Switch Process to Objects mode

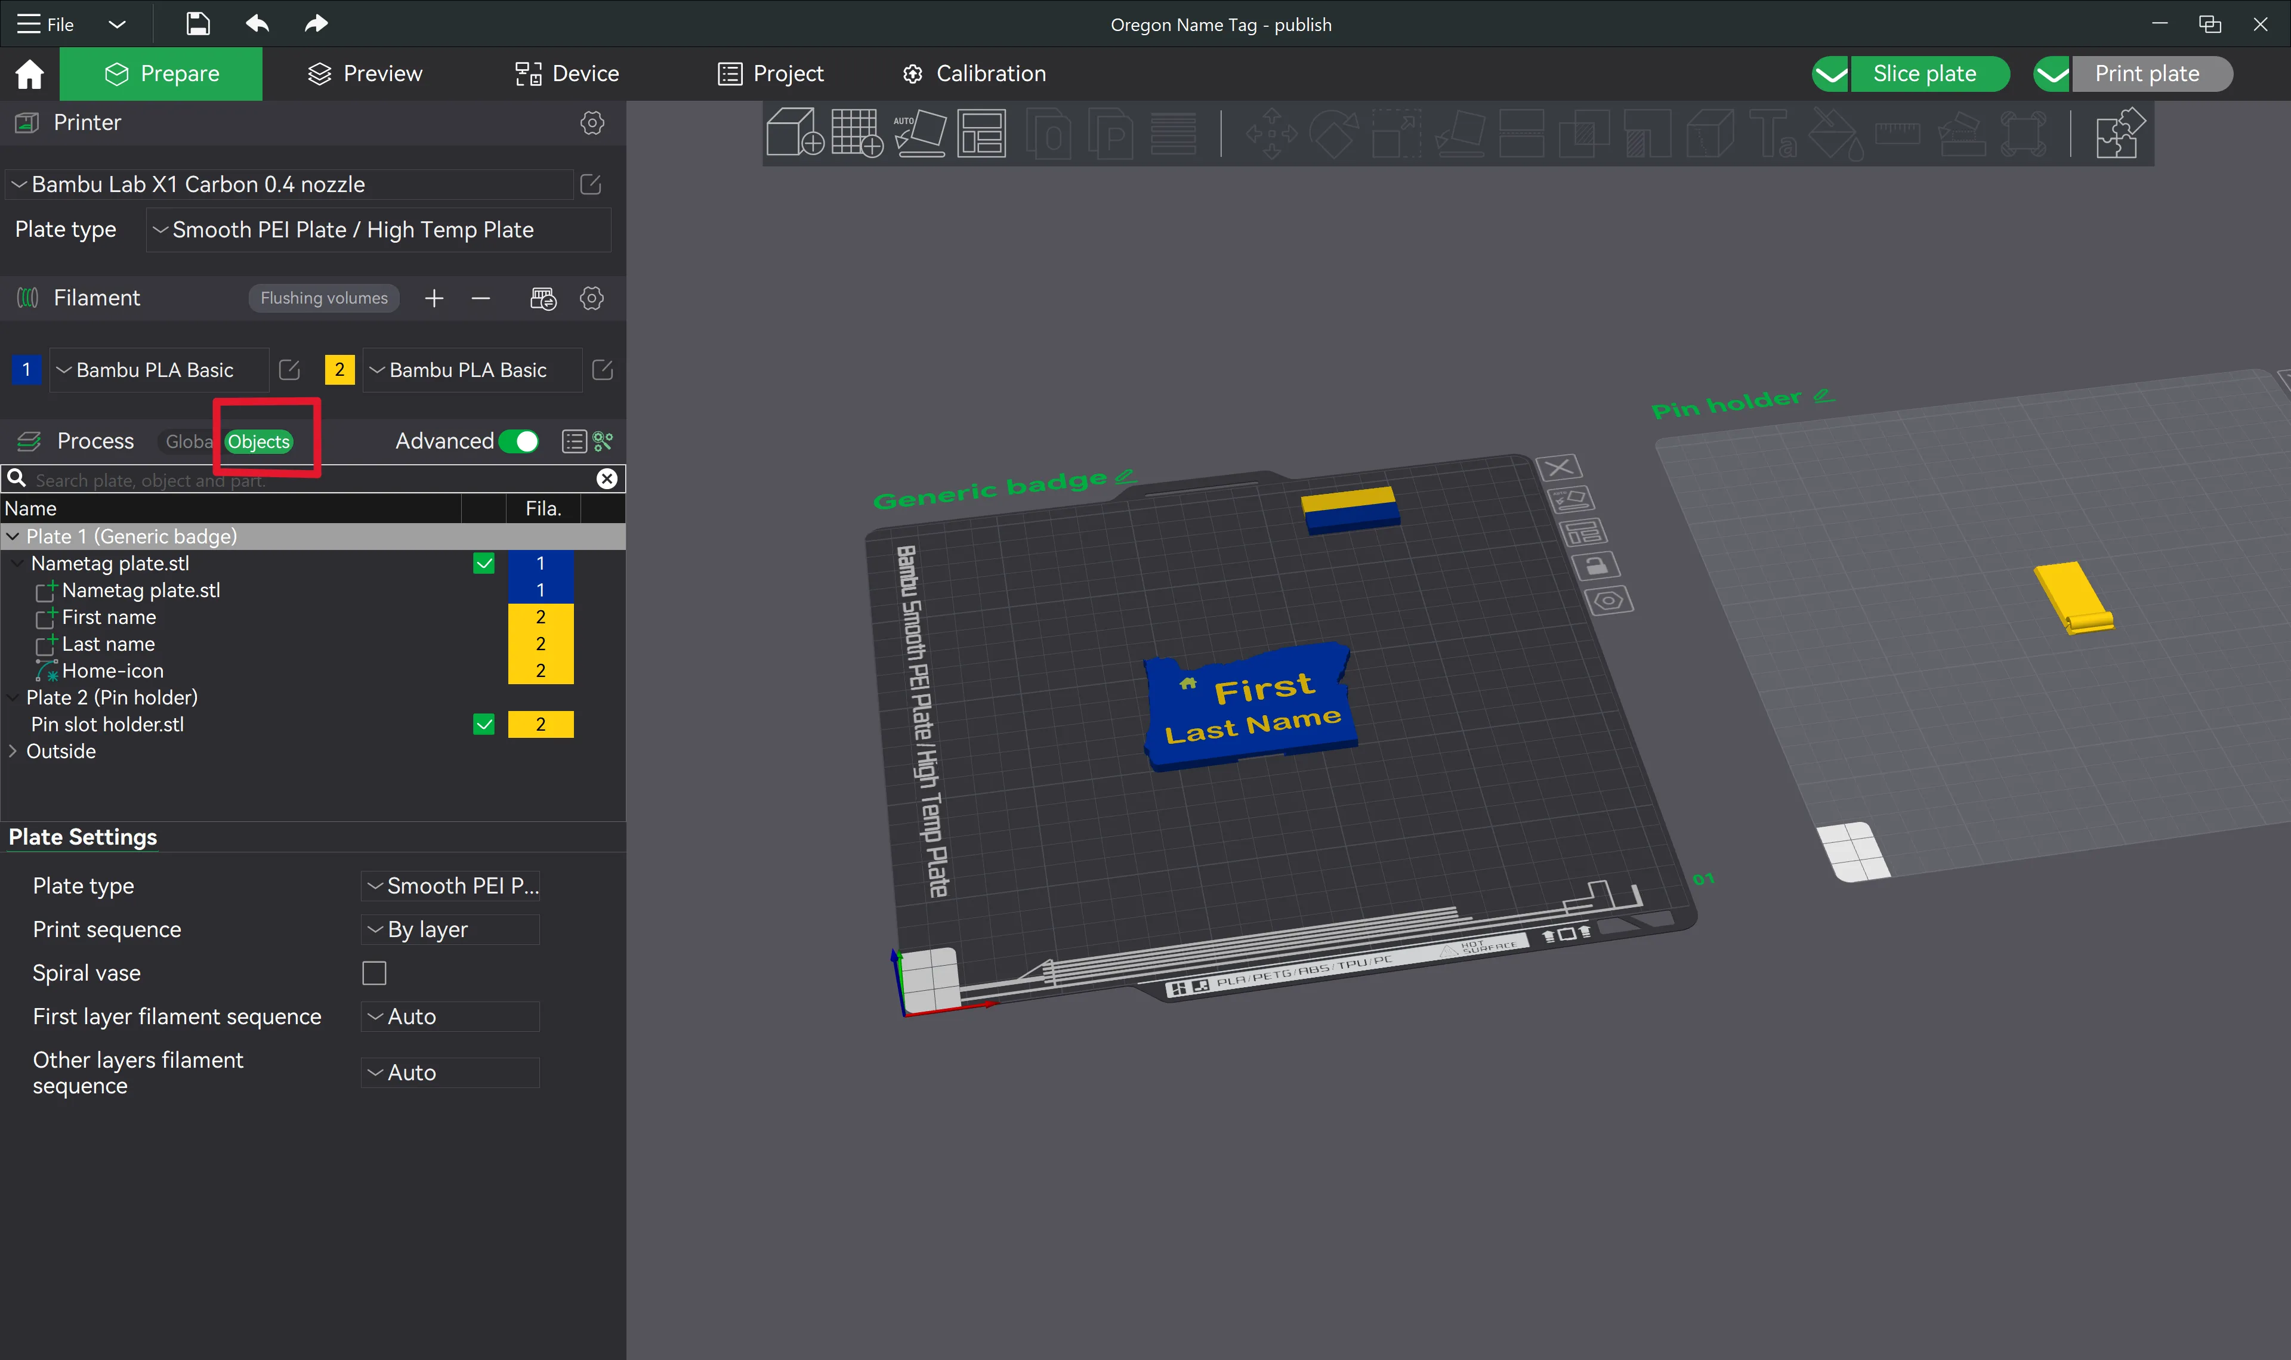(x=258, y=442)
